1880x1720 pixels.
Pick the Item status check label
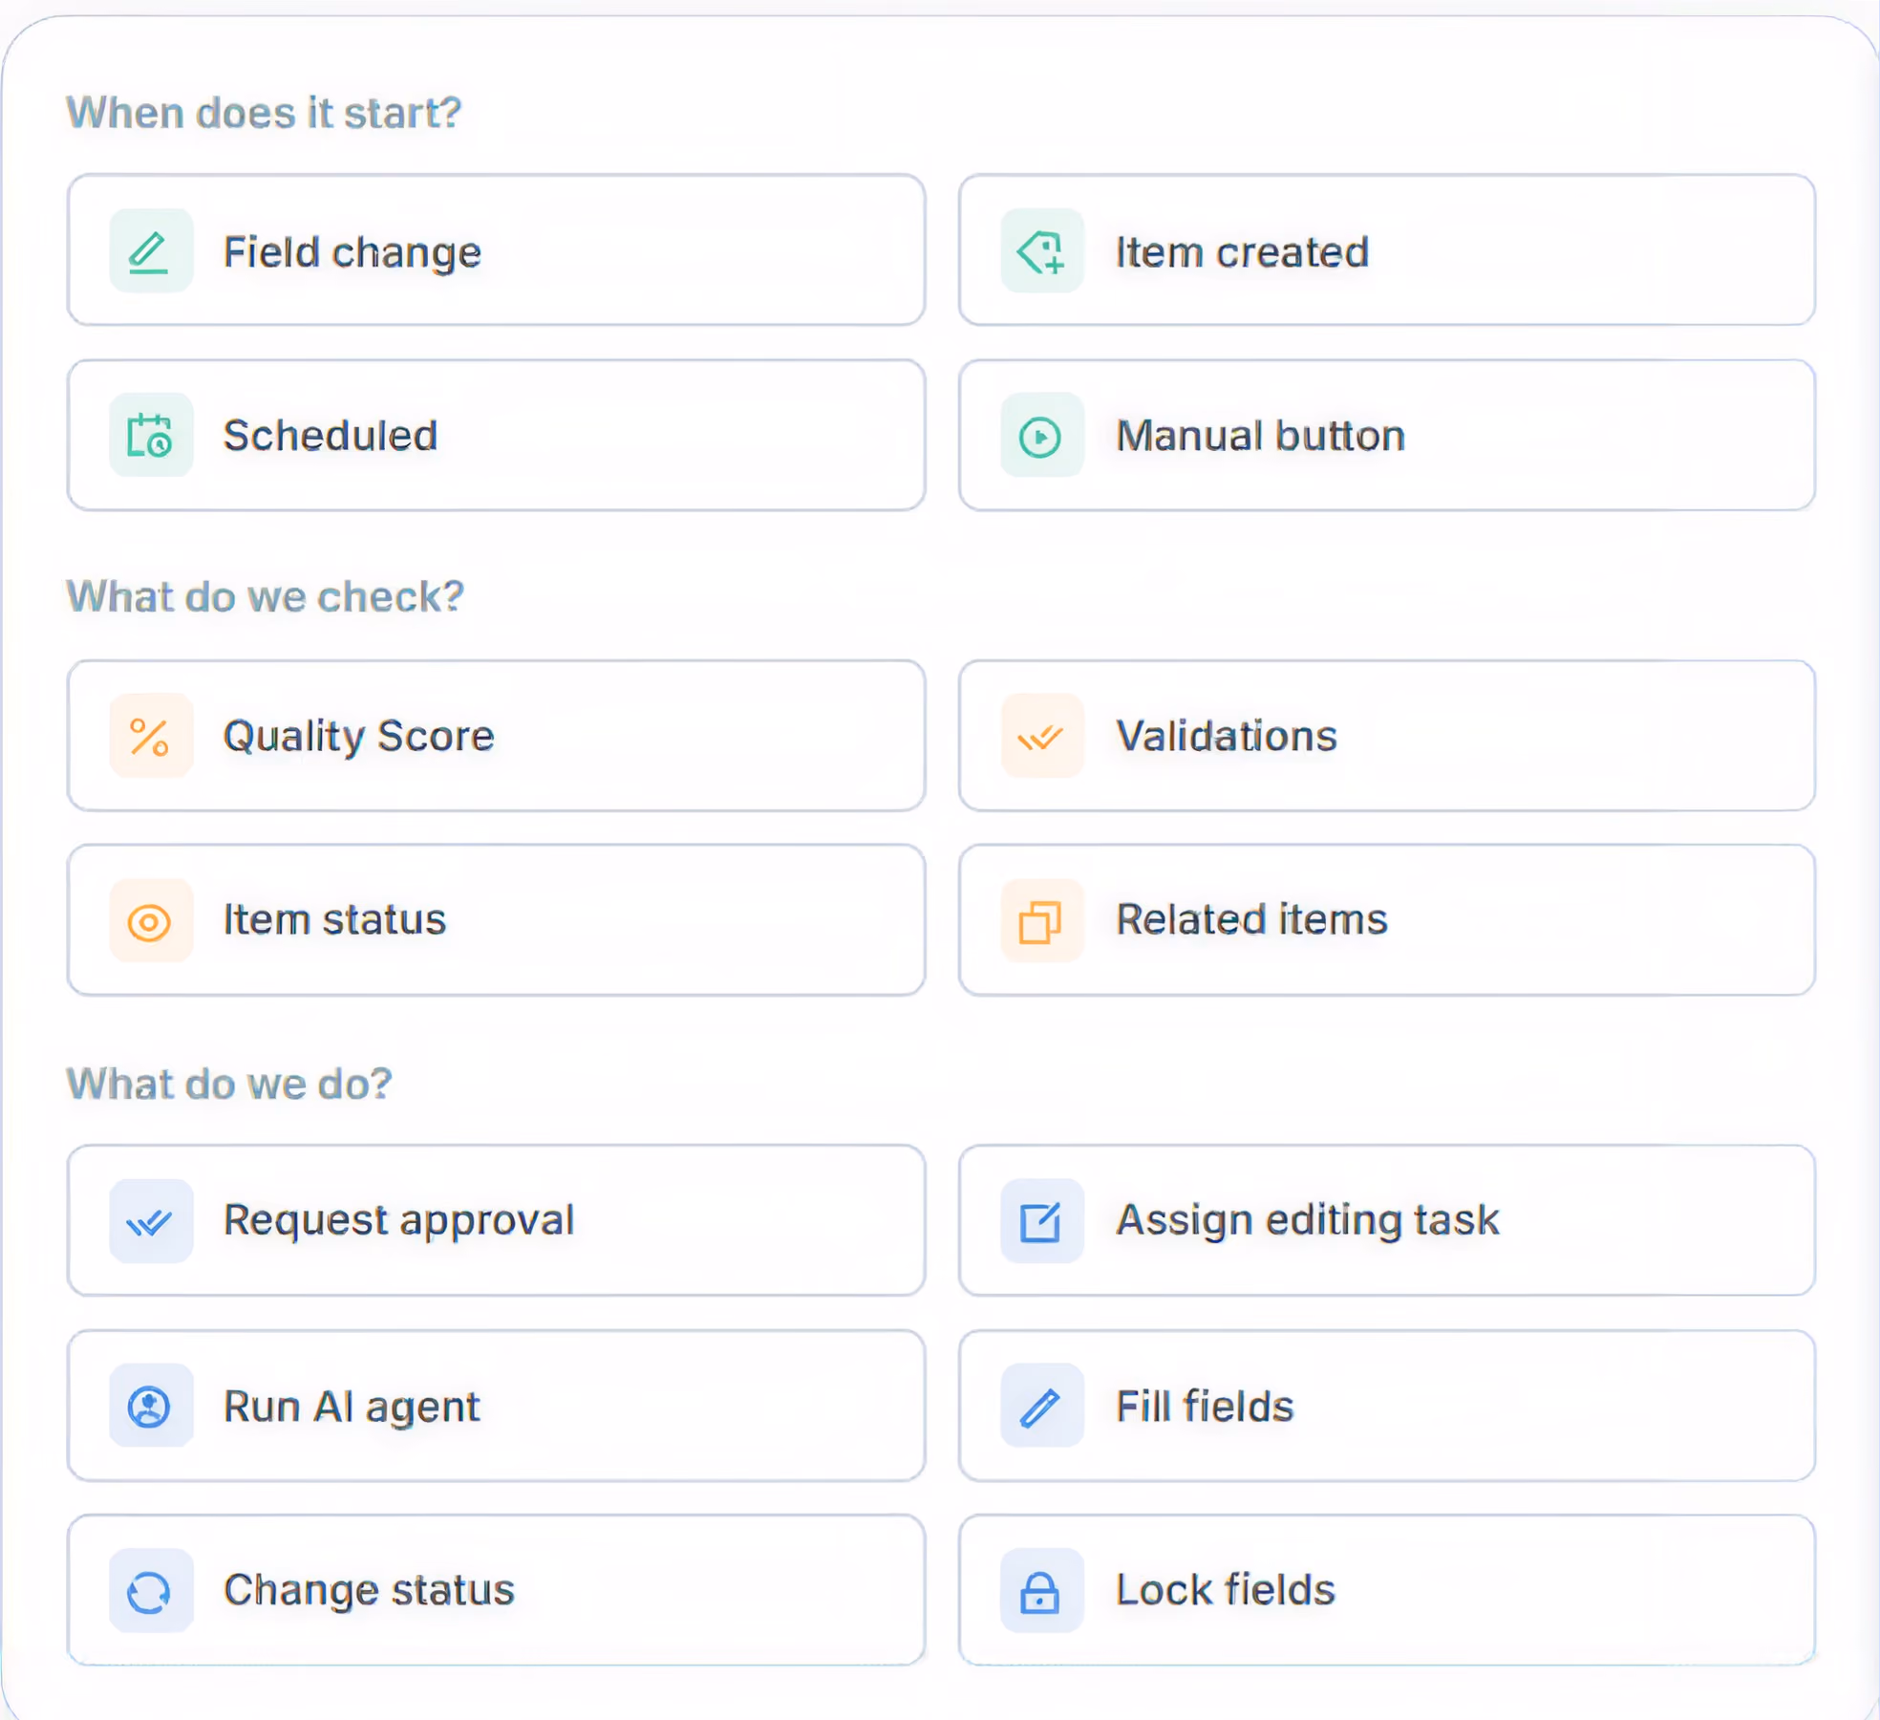333,919
